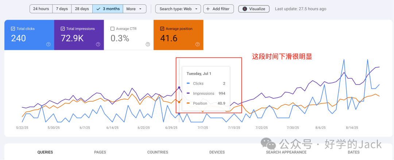Click the Impressions 994 tooltip row
The height and width of the screenshot is (160, 394).
(206, 93)
